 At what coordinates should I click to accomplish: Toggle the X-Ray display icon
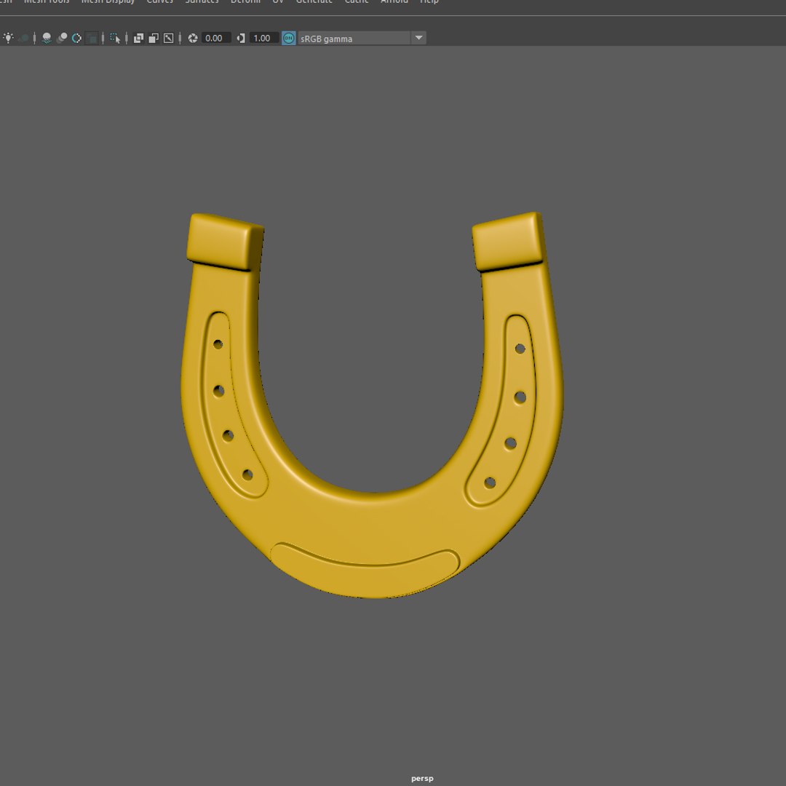pyautogui.click(x=138, y=38)
